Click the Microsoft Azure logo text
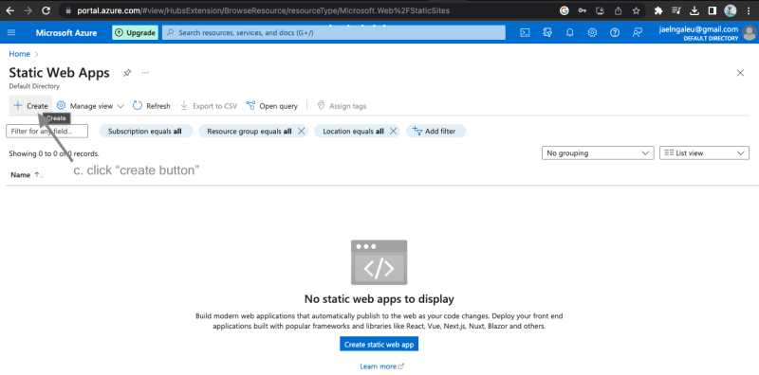The height and width of the screenshot is (375, 759). tap(66, 33)
